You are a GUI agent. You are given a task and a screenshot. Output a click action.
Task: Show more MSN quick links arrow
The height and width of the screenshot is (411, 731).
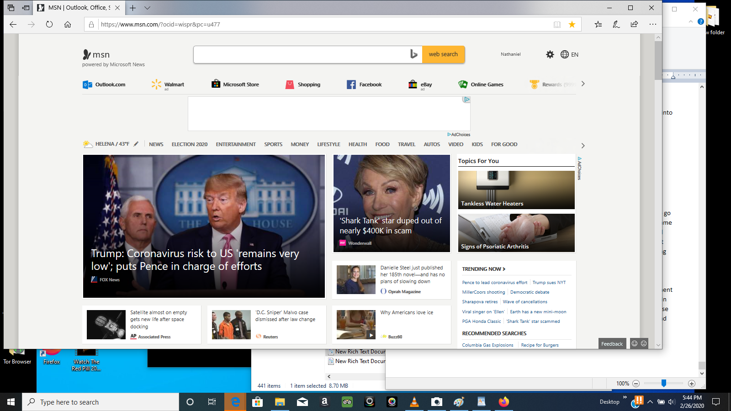click(x=583, y=84)
